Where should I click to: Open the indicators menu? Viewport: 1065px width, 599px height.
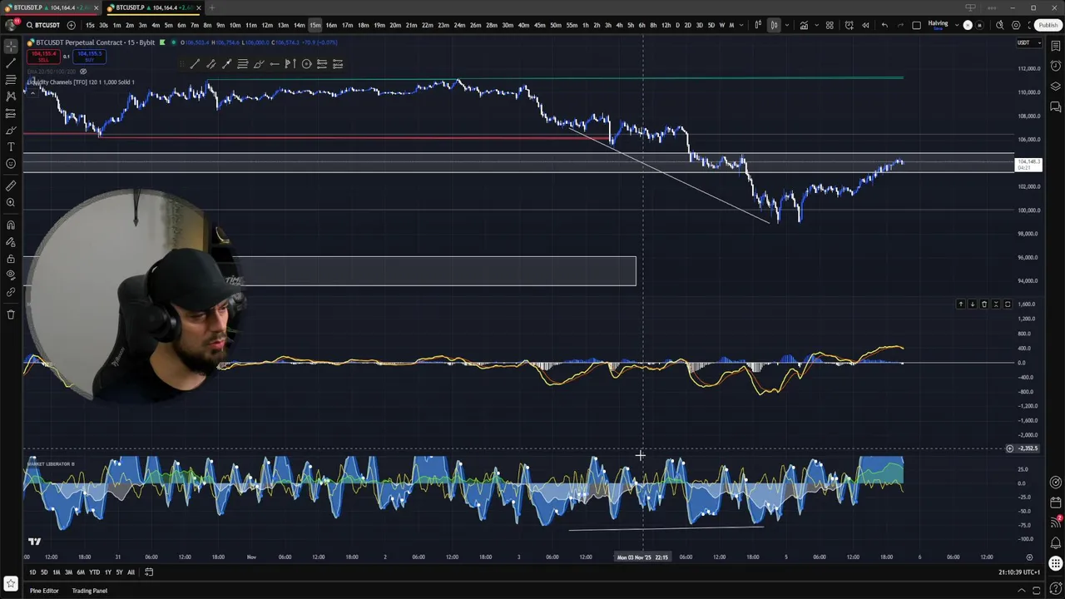(804, 25)
